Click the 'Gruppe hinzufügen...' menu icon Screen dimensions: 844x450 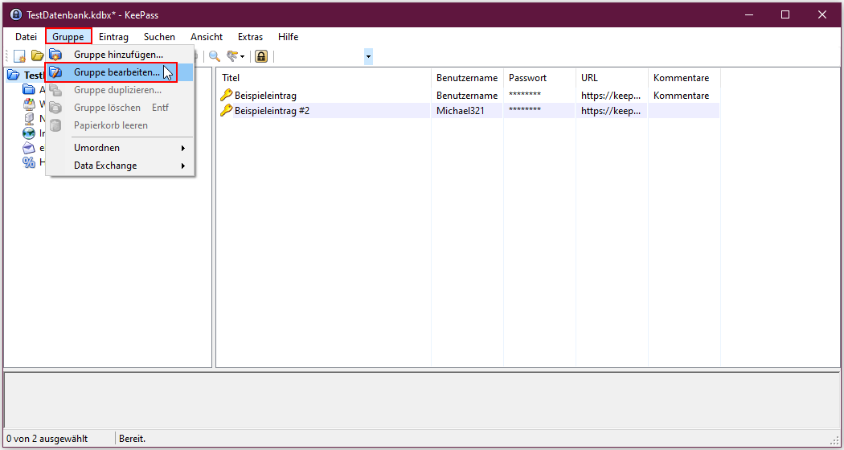click(55, 55)
